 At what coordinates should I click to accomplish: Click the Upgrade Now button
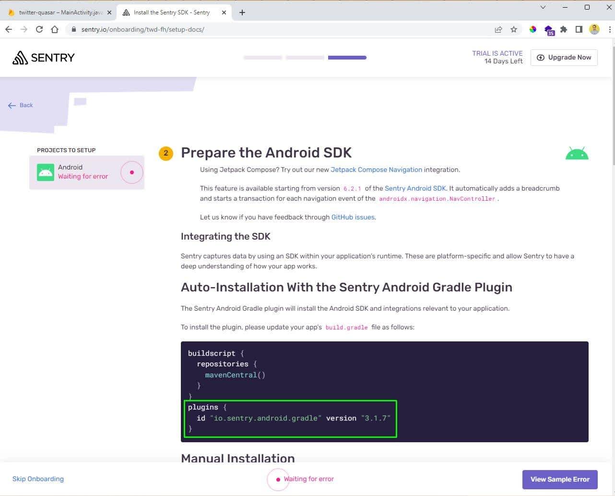[564, 58]
